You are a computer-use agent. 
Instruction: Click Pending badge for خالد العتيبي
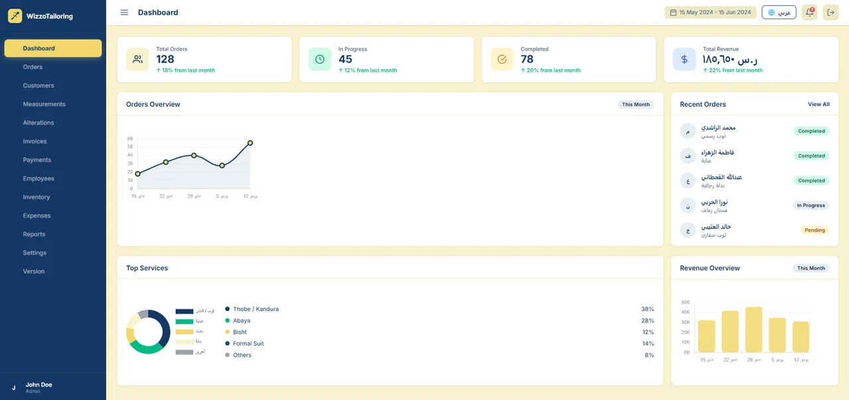tap(815, 230)
